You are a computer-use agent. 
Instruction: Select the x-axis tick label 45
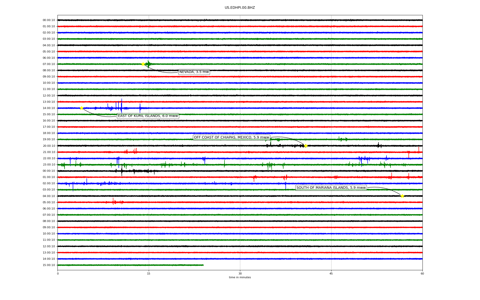pyautogui.click(x=331, y=273)
